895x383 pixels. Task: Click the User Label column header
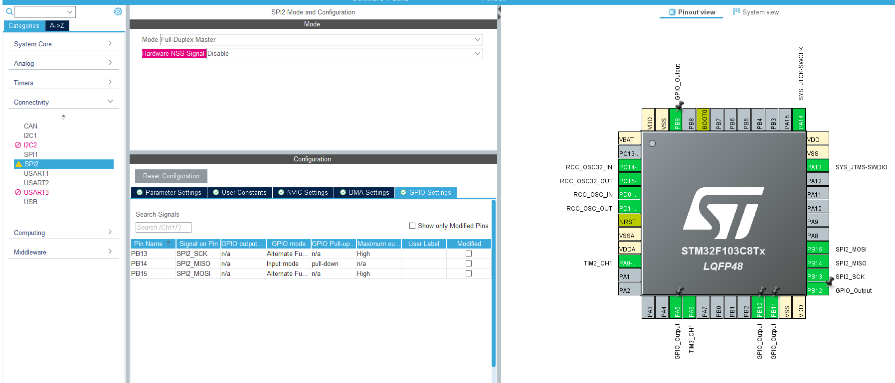(x=424, y=244)
